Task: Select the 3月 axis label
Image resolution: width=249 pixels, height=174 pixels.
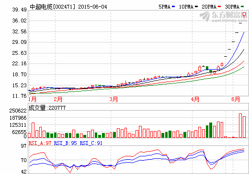Action: tap(113, 100)
